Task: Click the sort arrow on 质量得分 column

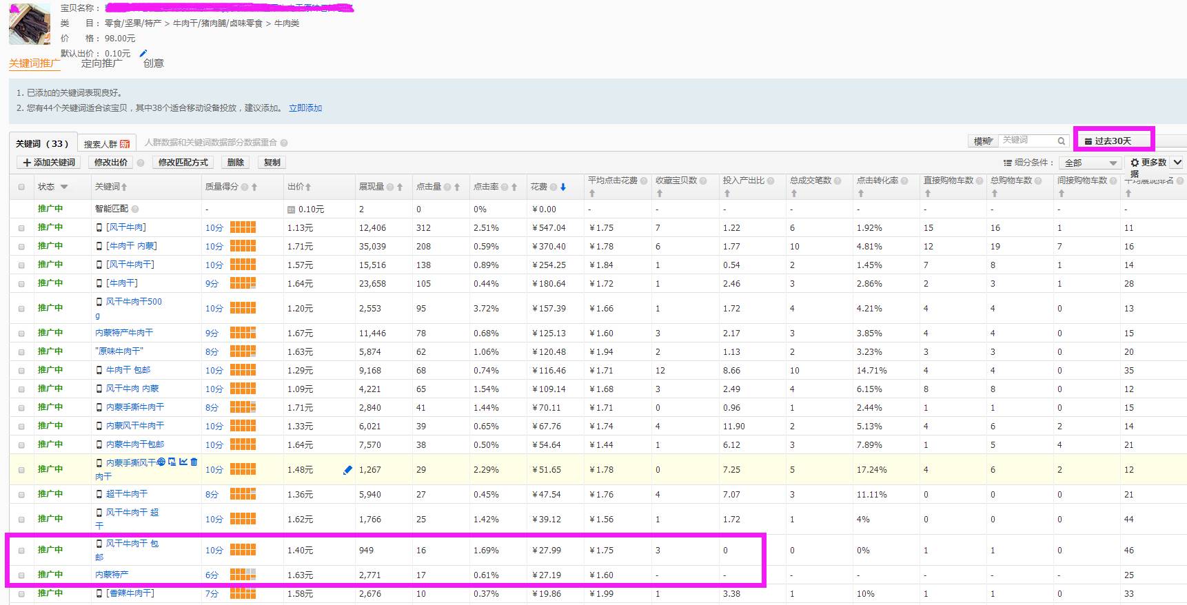Action: (x=254, y=187)
